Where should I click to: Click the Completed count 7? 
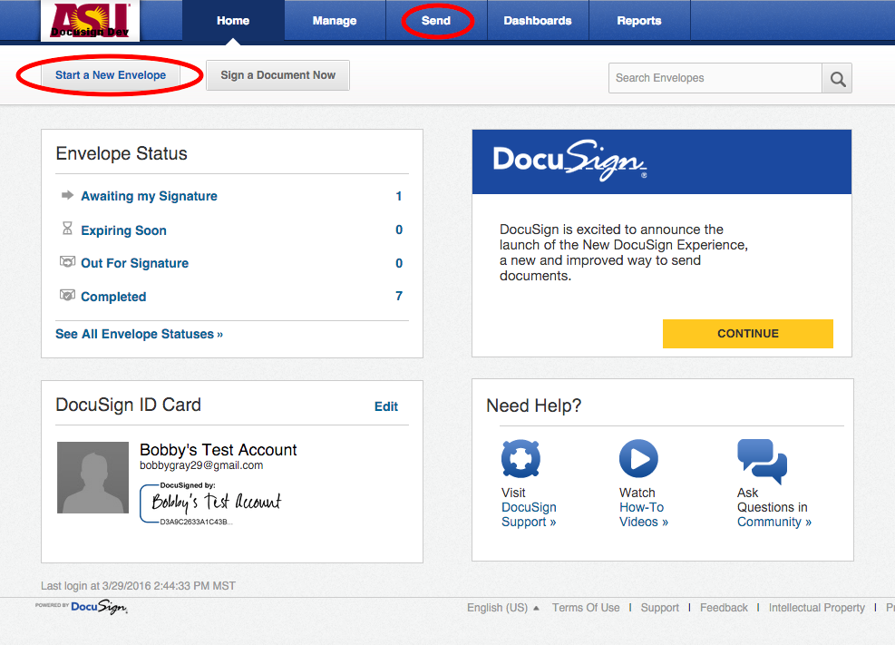point(399,296)
